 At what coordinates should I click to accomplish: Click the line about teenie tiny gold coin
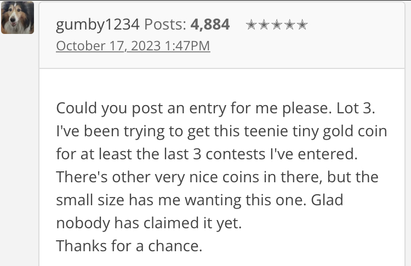tap(221, 131)
